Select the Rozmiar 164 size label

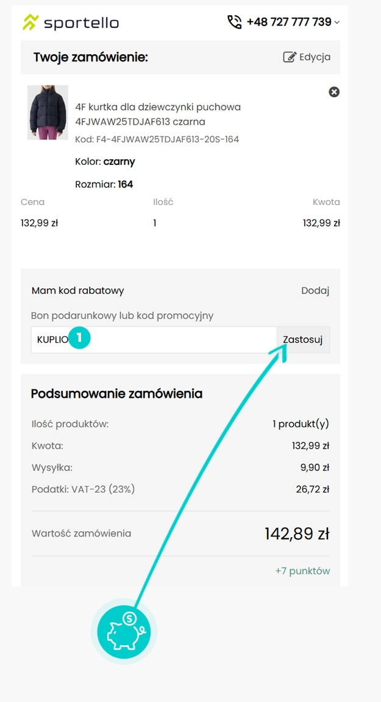click(x=104, y=184)
